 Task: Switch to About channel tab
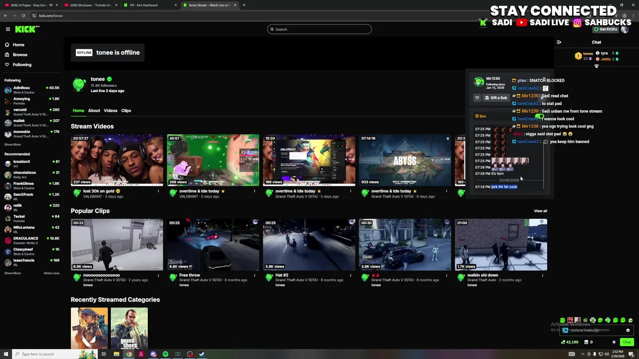point(94,111)
